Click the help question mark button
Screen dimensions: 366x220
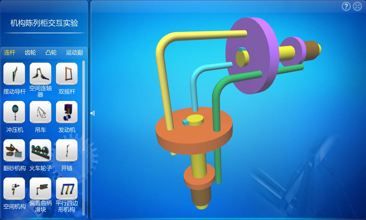tap(346, 6)
